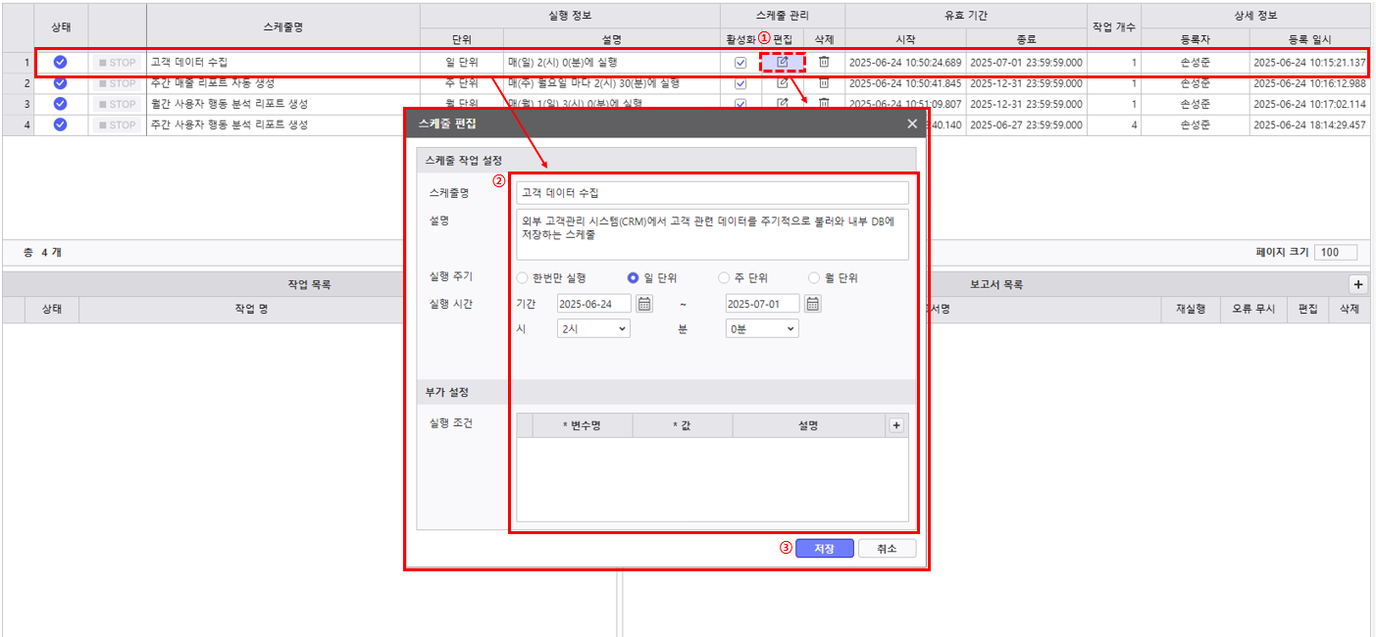Add a new row to the 실행 조건 table
The width and height of the screenshot is (1376, 637).
coord(895,425)
